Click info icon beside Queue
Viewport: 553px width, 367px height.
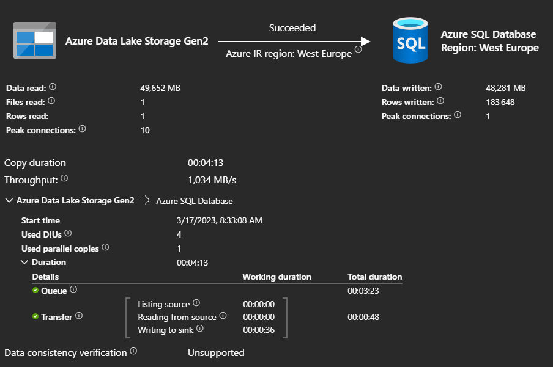pos(73,289)
